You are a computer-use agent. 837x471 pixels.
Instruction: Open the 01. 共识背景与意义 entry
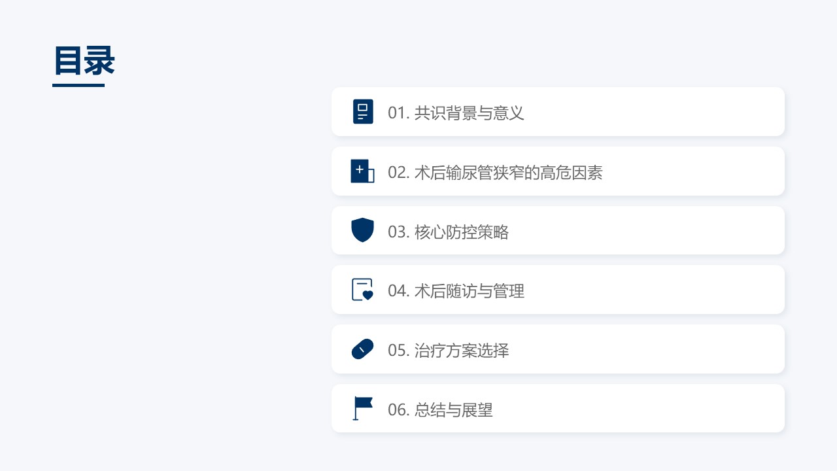[456, 113]
